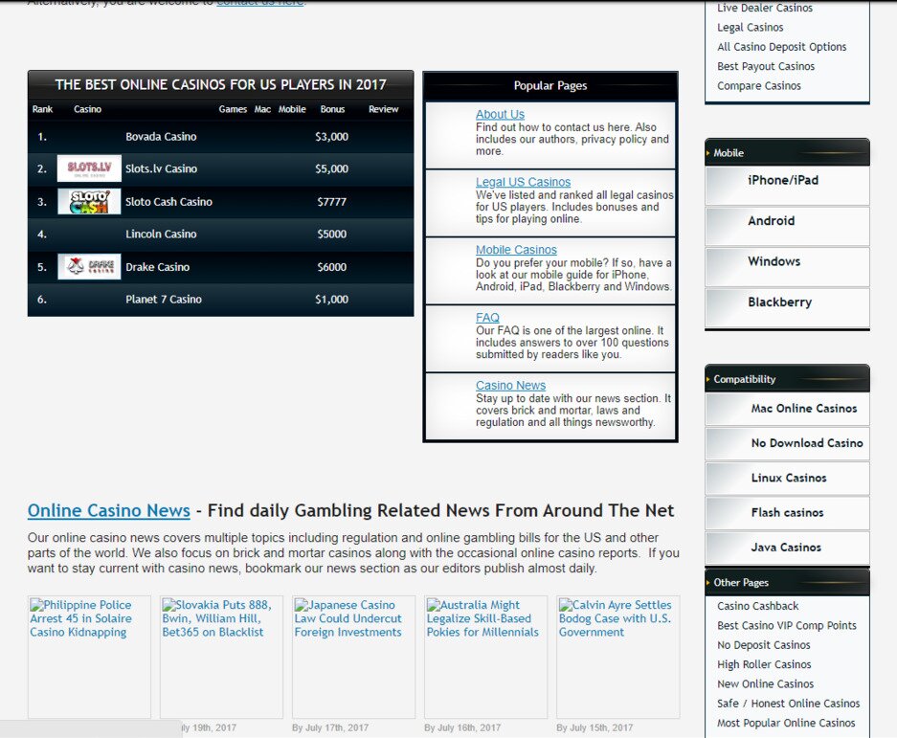This screenshot has height=738, width=897.
Task: Open Best Payout Casinos sidebar link
Action: click(766, 66)
